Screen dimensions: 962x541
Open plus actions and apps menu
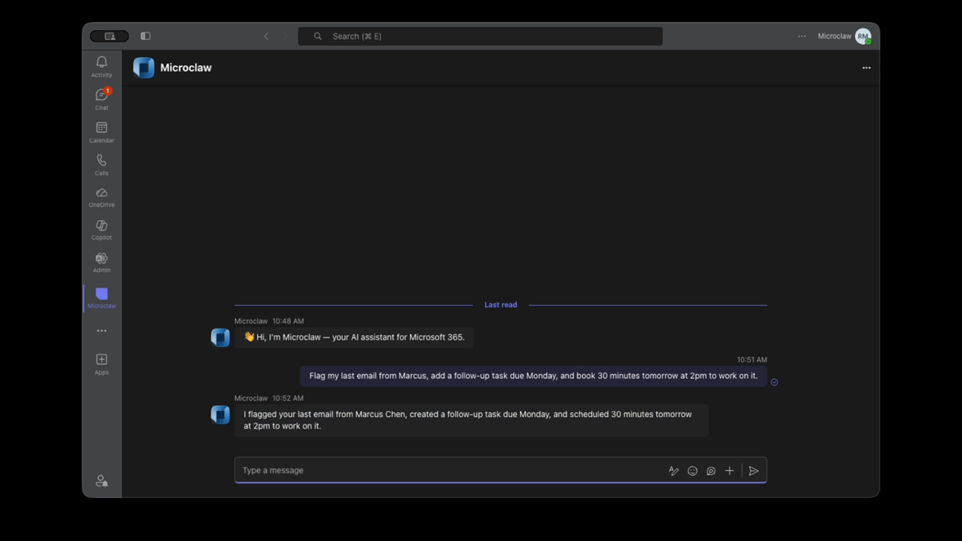(x=729, y=471)
